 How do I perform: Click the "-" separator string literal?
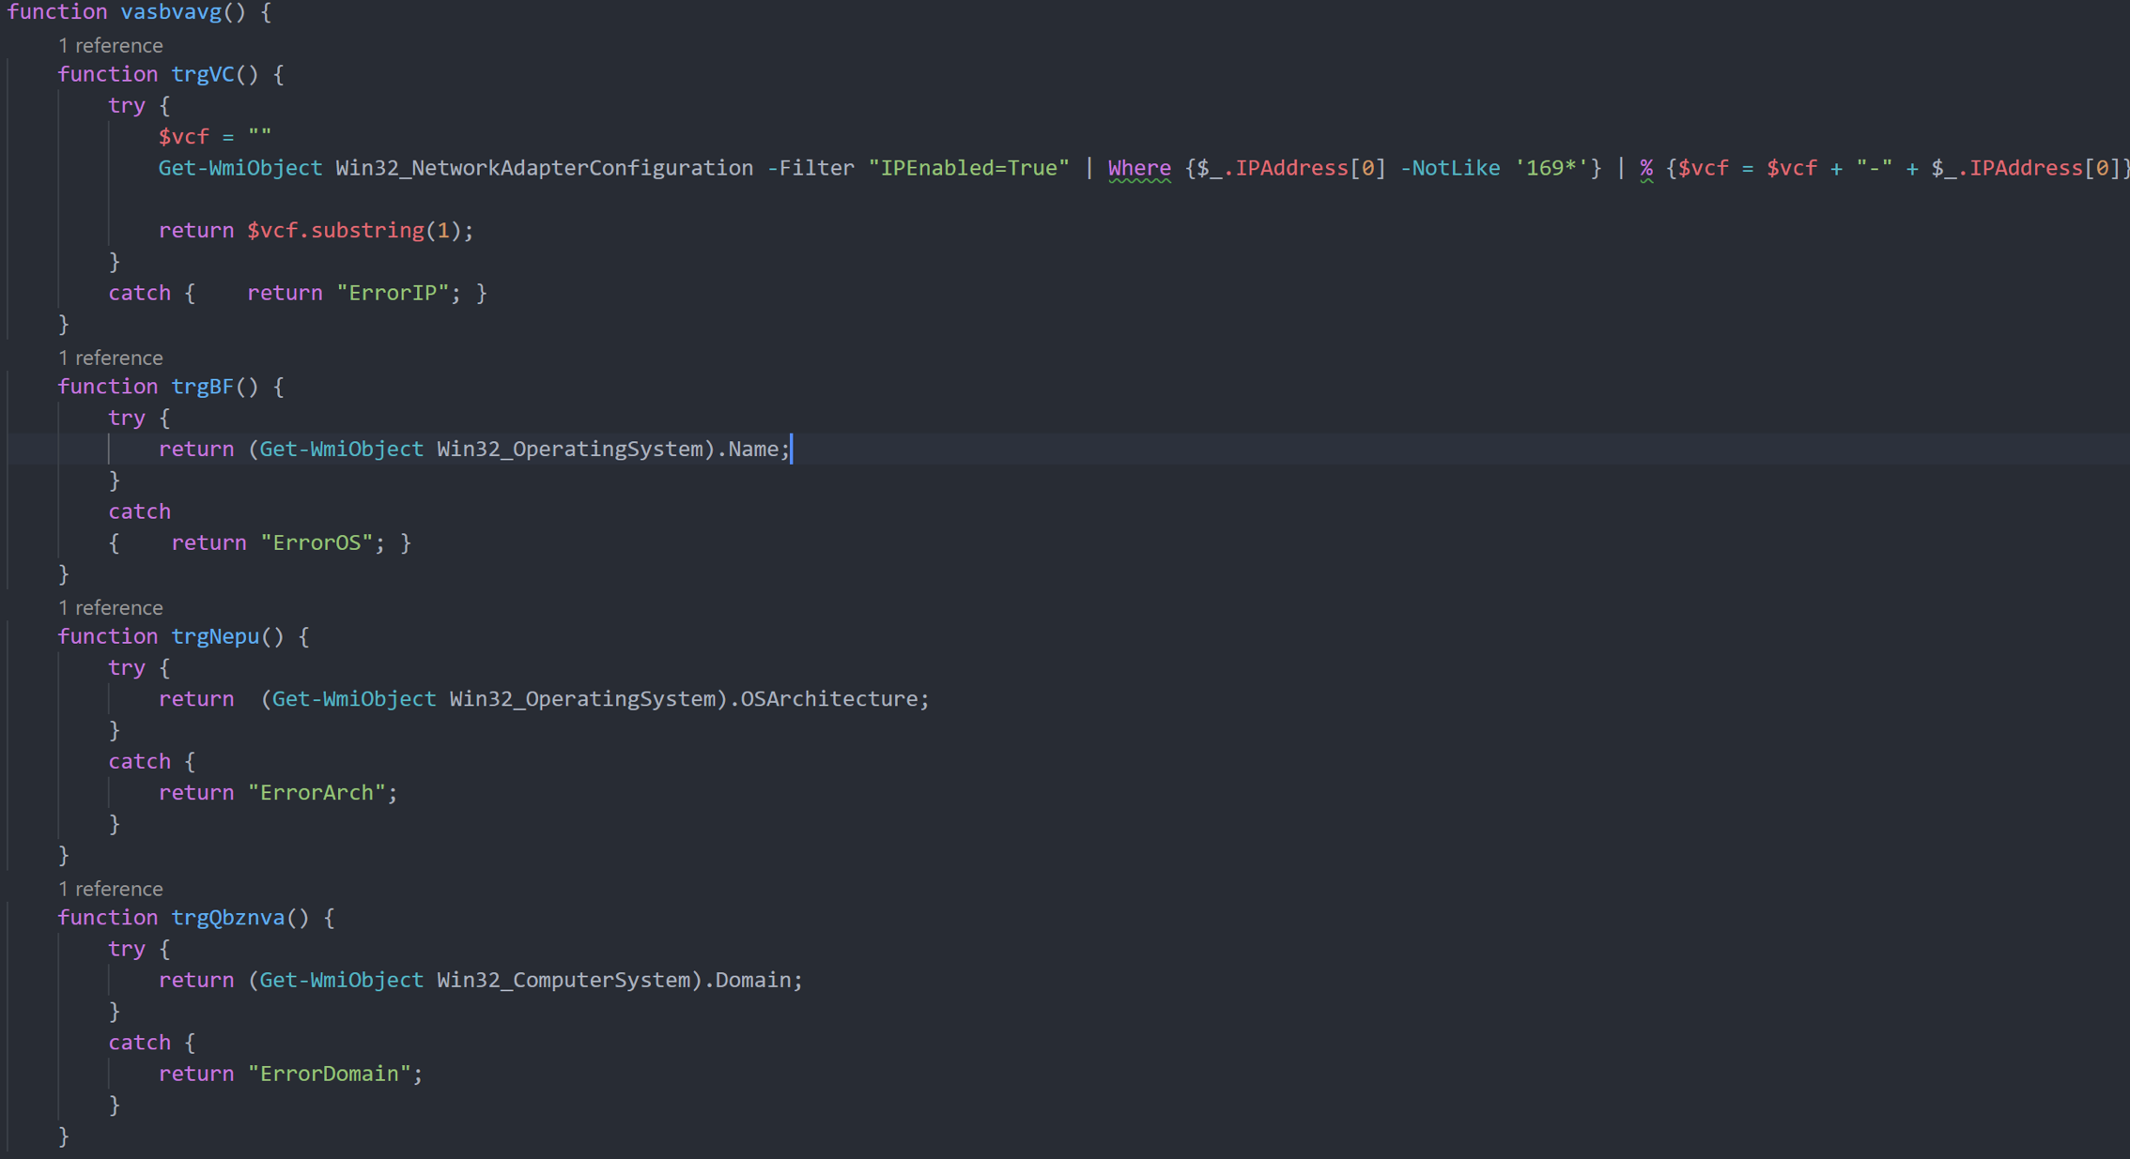pyautogui.click(x=1874, y=168)
